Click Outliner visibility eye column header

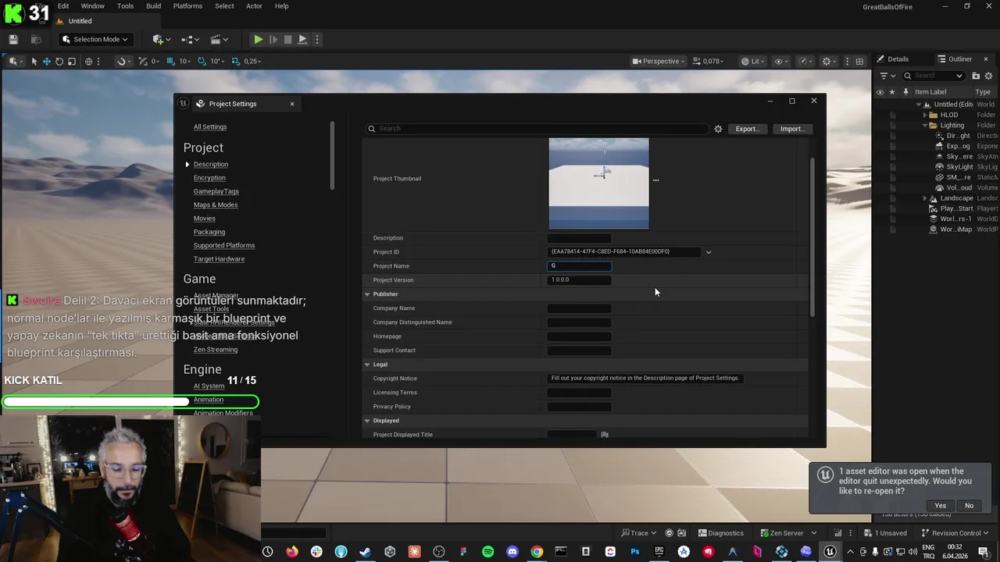pyautogui.click(x=880, y=92)
